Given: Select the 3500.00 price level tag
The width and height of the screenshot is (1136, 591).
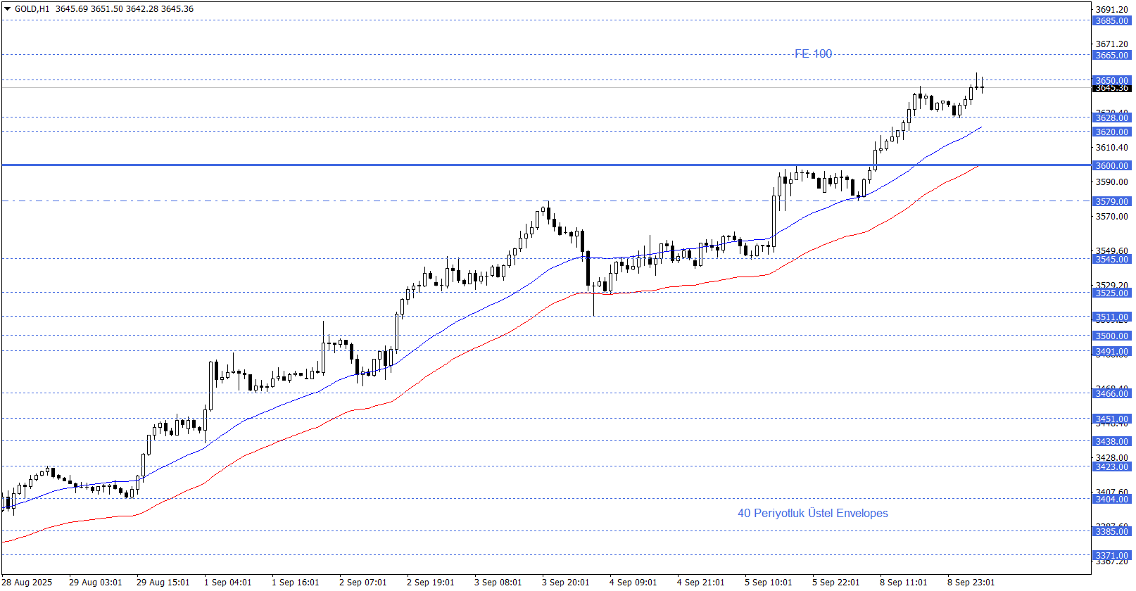Looking at the screenshot, I should (1111, 336).
